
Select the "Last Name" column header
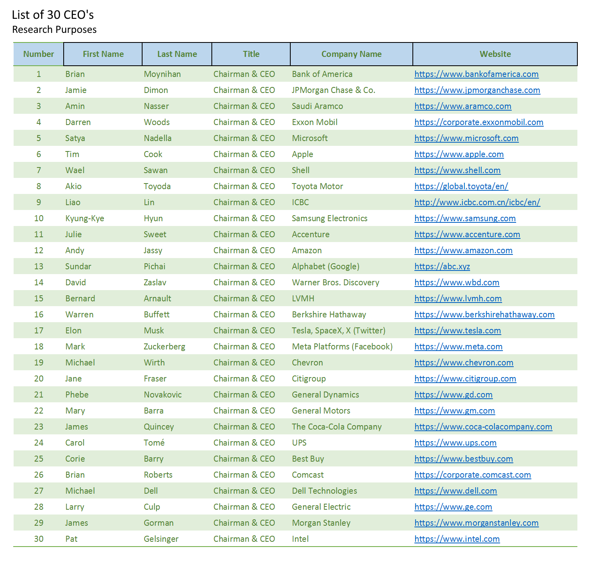click(177, 54)
